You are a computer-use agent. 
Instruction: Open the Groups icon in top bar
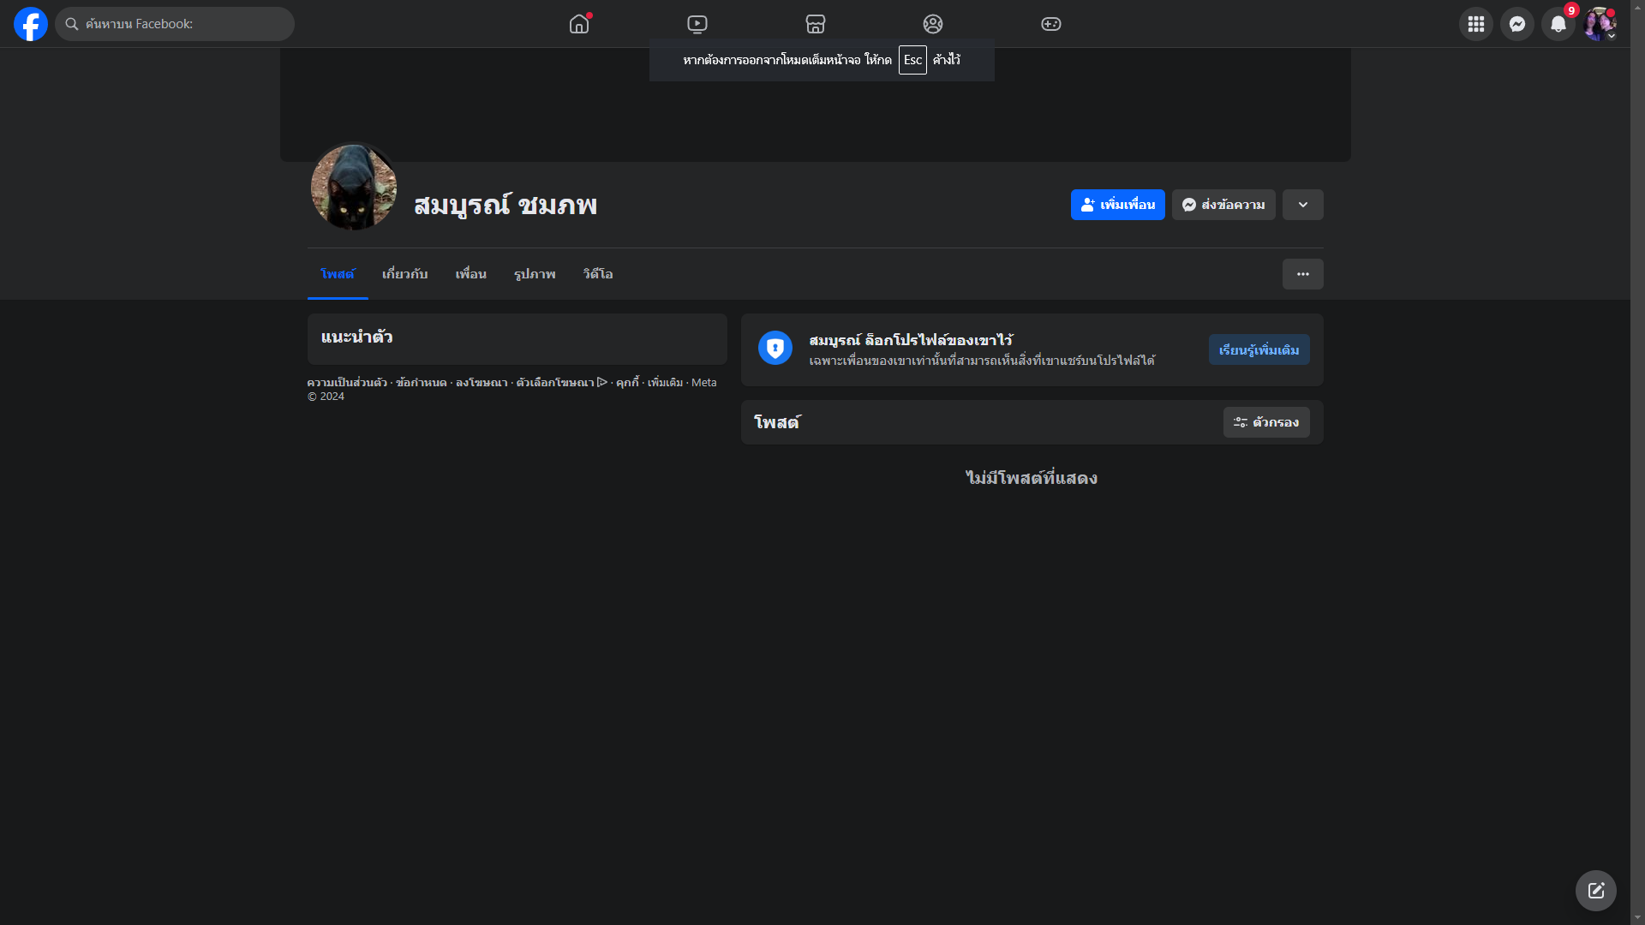coord(933,24)
